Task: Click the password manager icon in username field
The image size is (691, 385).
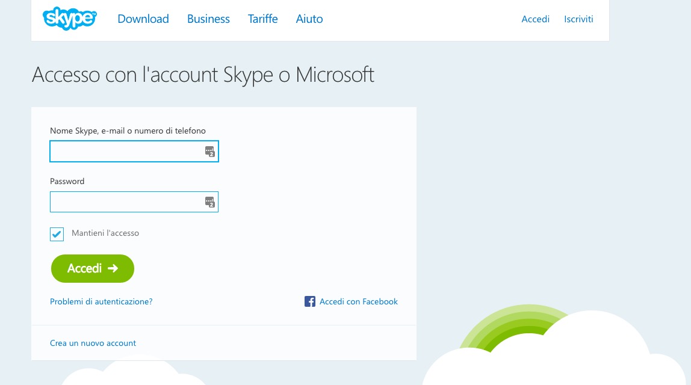Action: pos(209,152)
